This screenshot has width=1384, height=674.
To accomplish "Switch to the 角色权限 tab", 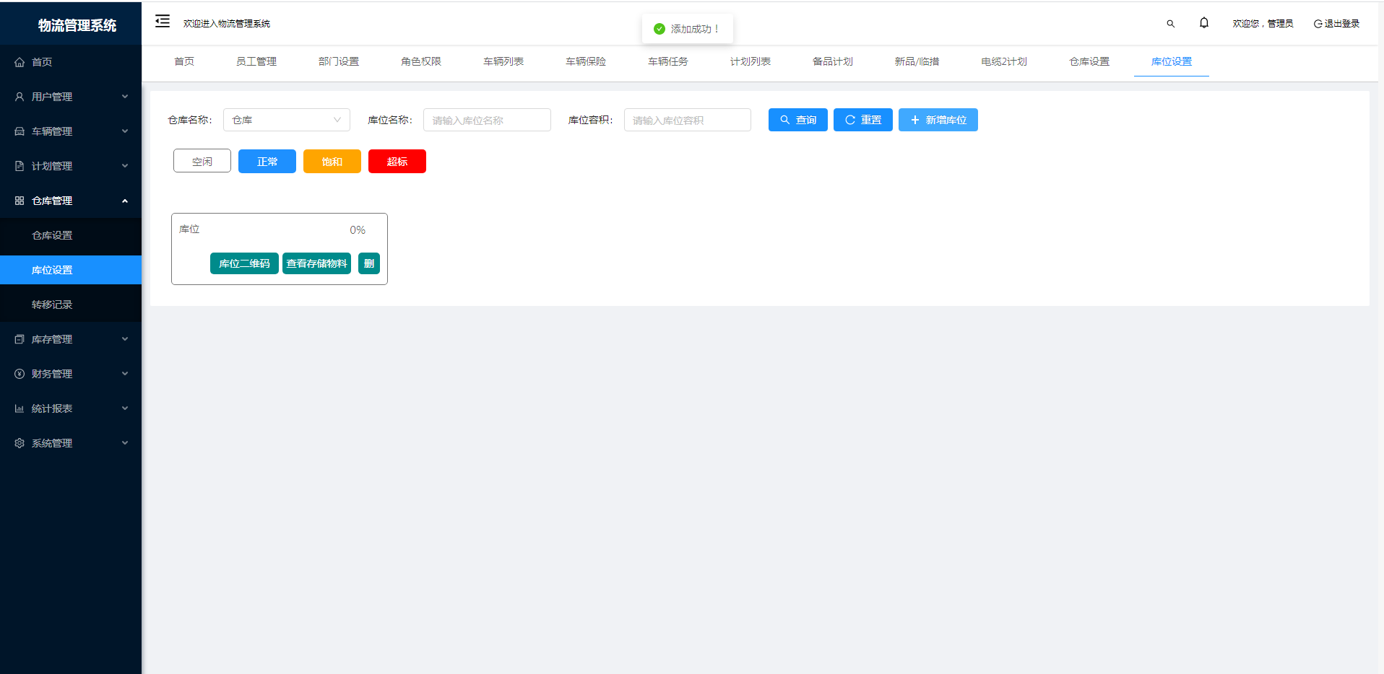I will pos(421,62).
